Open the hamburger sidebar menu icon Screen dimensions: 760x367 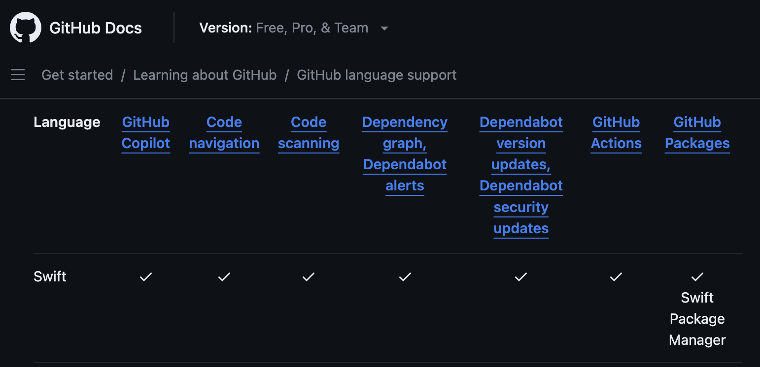(x=18, y=75)
